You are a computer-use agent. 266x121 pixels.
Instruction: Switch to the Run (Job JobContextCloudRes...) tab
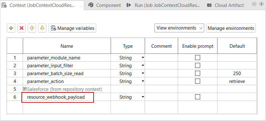(163, 5)
